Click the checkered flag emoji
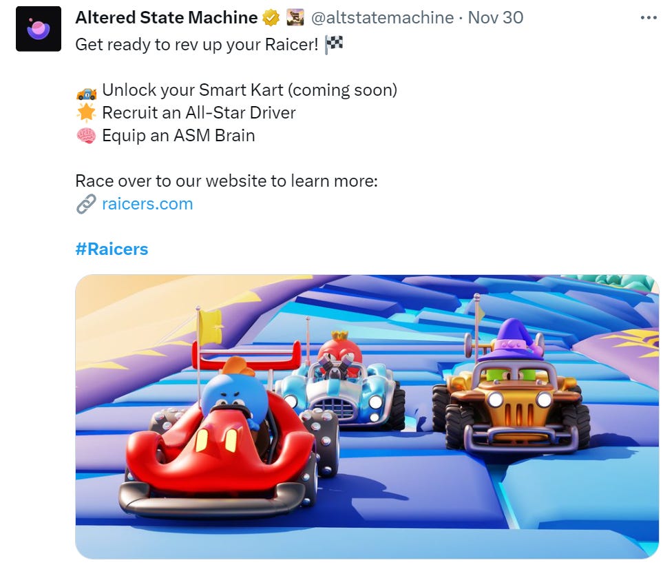 pos(334,44)
